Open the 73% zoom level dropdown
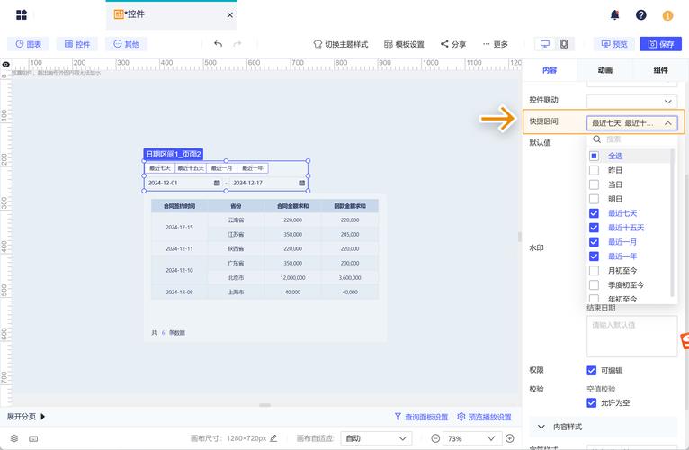This screenshot has height=450, width=689. click(x=471, y=438)
